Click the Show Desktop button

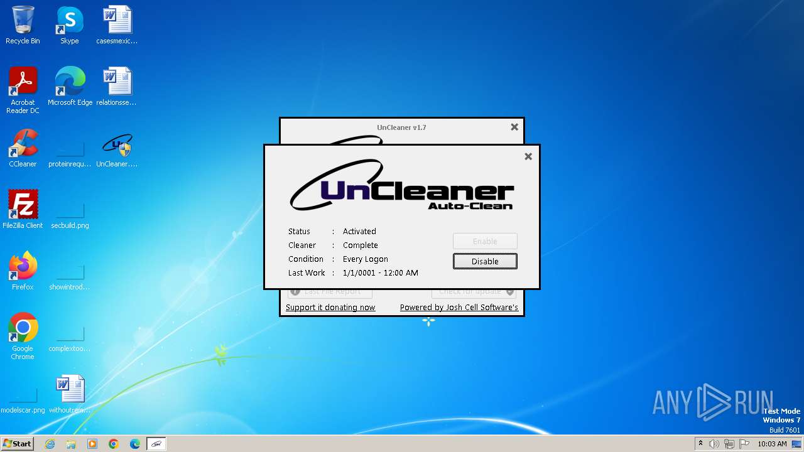798,444
